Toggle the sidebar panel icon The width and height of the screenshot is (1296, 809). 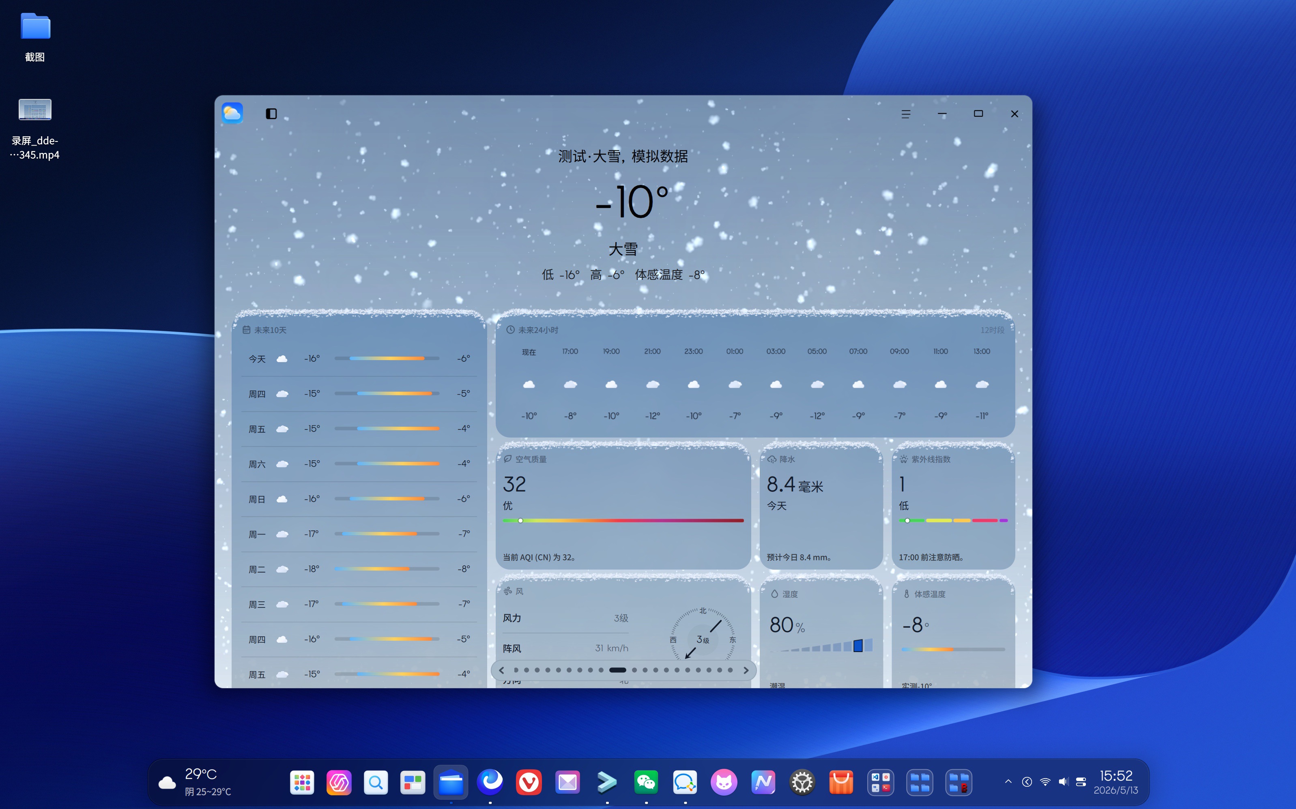click(271, 114)
